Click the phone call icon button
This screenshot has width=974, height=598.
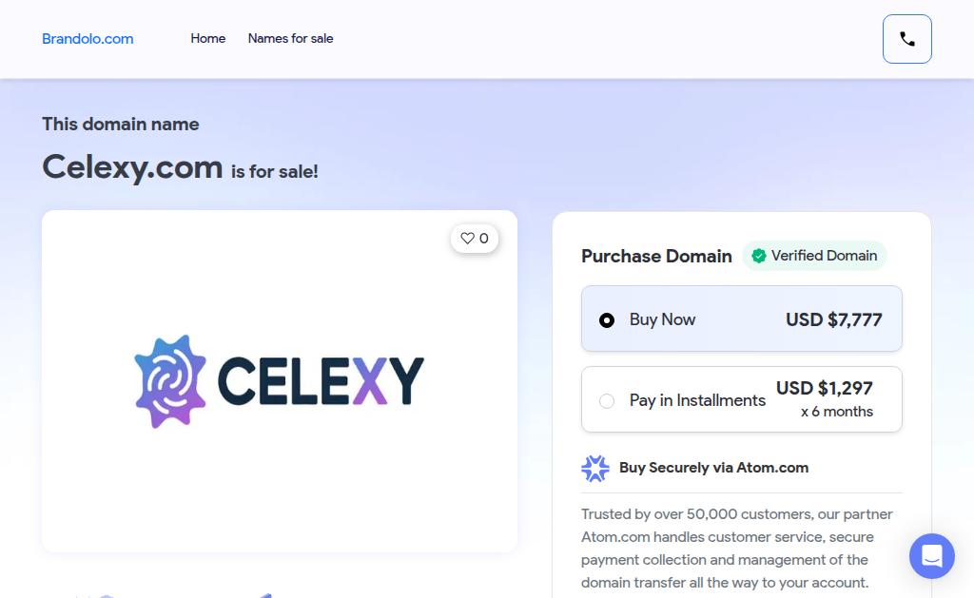coord(906,39)
